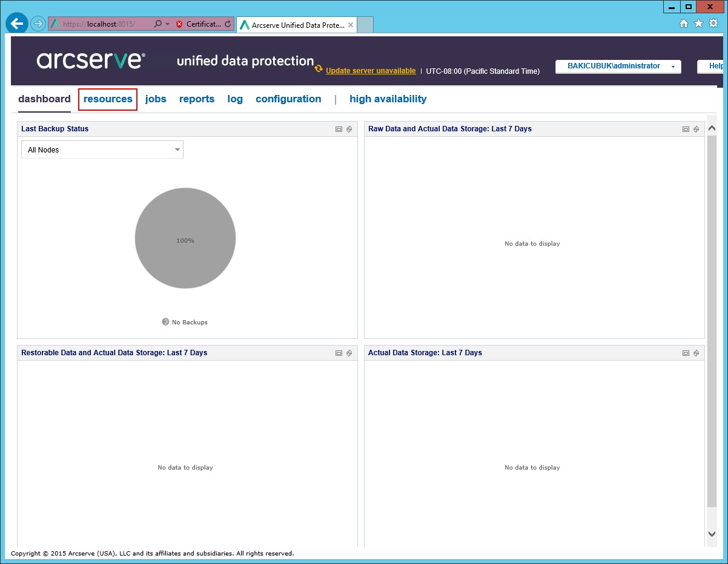Refresh the Last Backup Status panel
This screenshot has height=564, width=728.
349,129
